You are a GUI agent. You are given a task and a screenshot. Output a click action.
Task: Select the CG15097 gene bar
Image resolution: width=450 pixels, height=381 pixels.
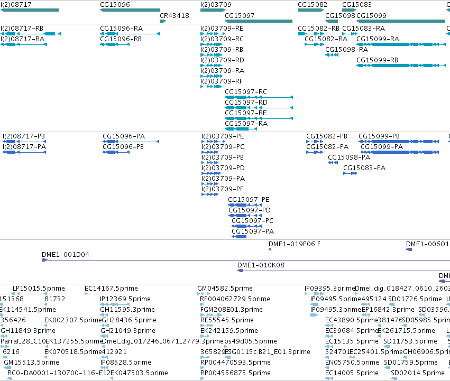click(259, 21)
